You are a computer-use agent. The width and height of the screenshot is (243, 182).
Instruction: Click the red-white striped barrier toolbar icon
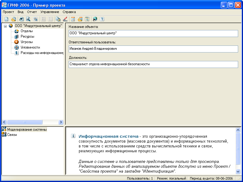click(65, 19)
